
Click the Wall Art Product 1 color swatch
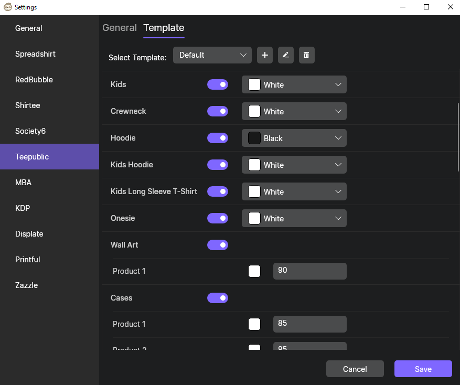pos(254,271)
